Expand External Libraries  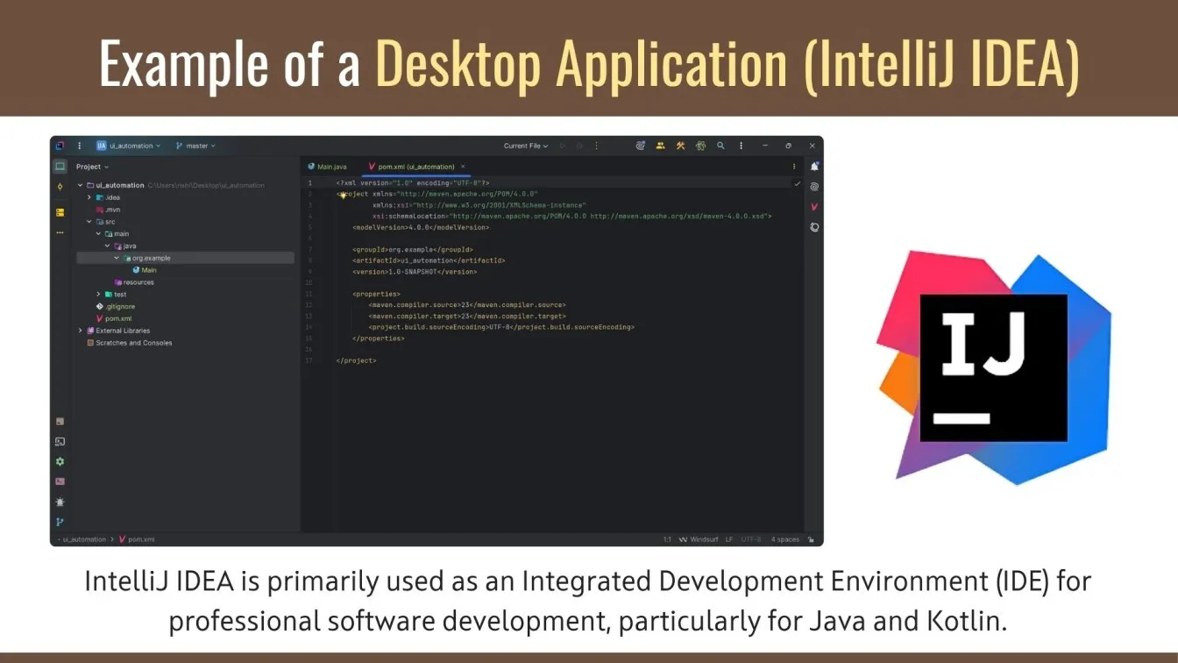click(80, 331)
